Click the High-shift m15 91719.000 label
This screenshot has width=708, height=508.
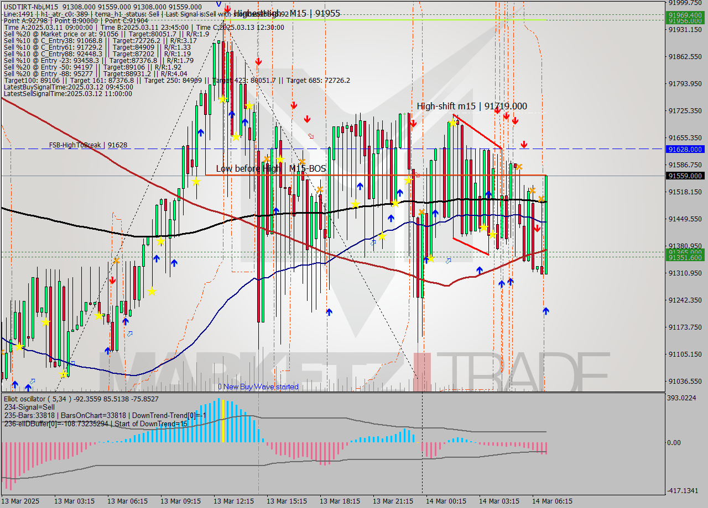point(471,106)
